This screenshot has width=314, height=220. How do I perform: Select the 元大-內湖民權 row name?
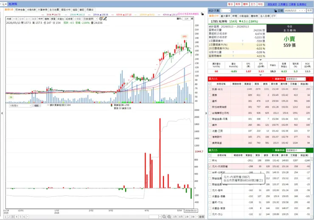pos(220,166)
